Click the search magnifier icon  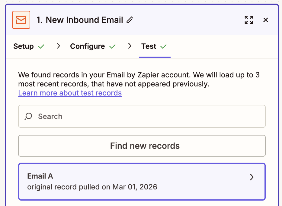pyautogui.click(x=28, y=116)
